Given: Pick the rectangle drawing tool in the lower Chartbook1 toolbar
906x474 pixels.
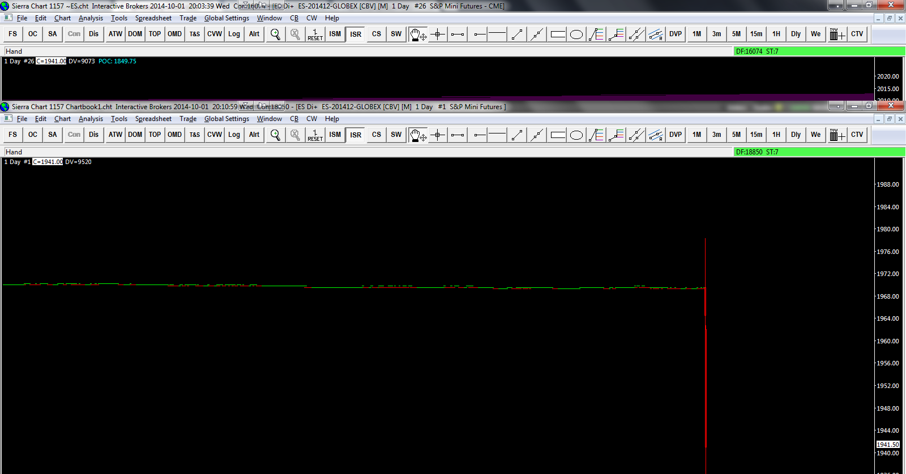Looking at the screenshot, I should 558,135.
